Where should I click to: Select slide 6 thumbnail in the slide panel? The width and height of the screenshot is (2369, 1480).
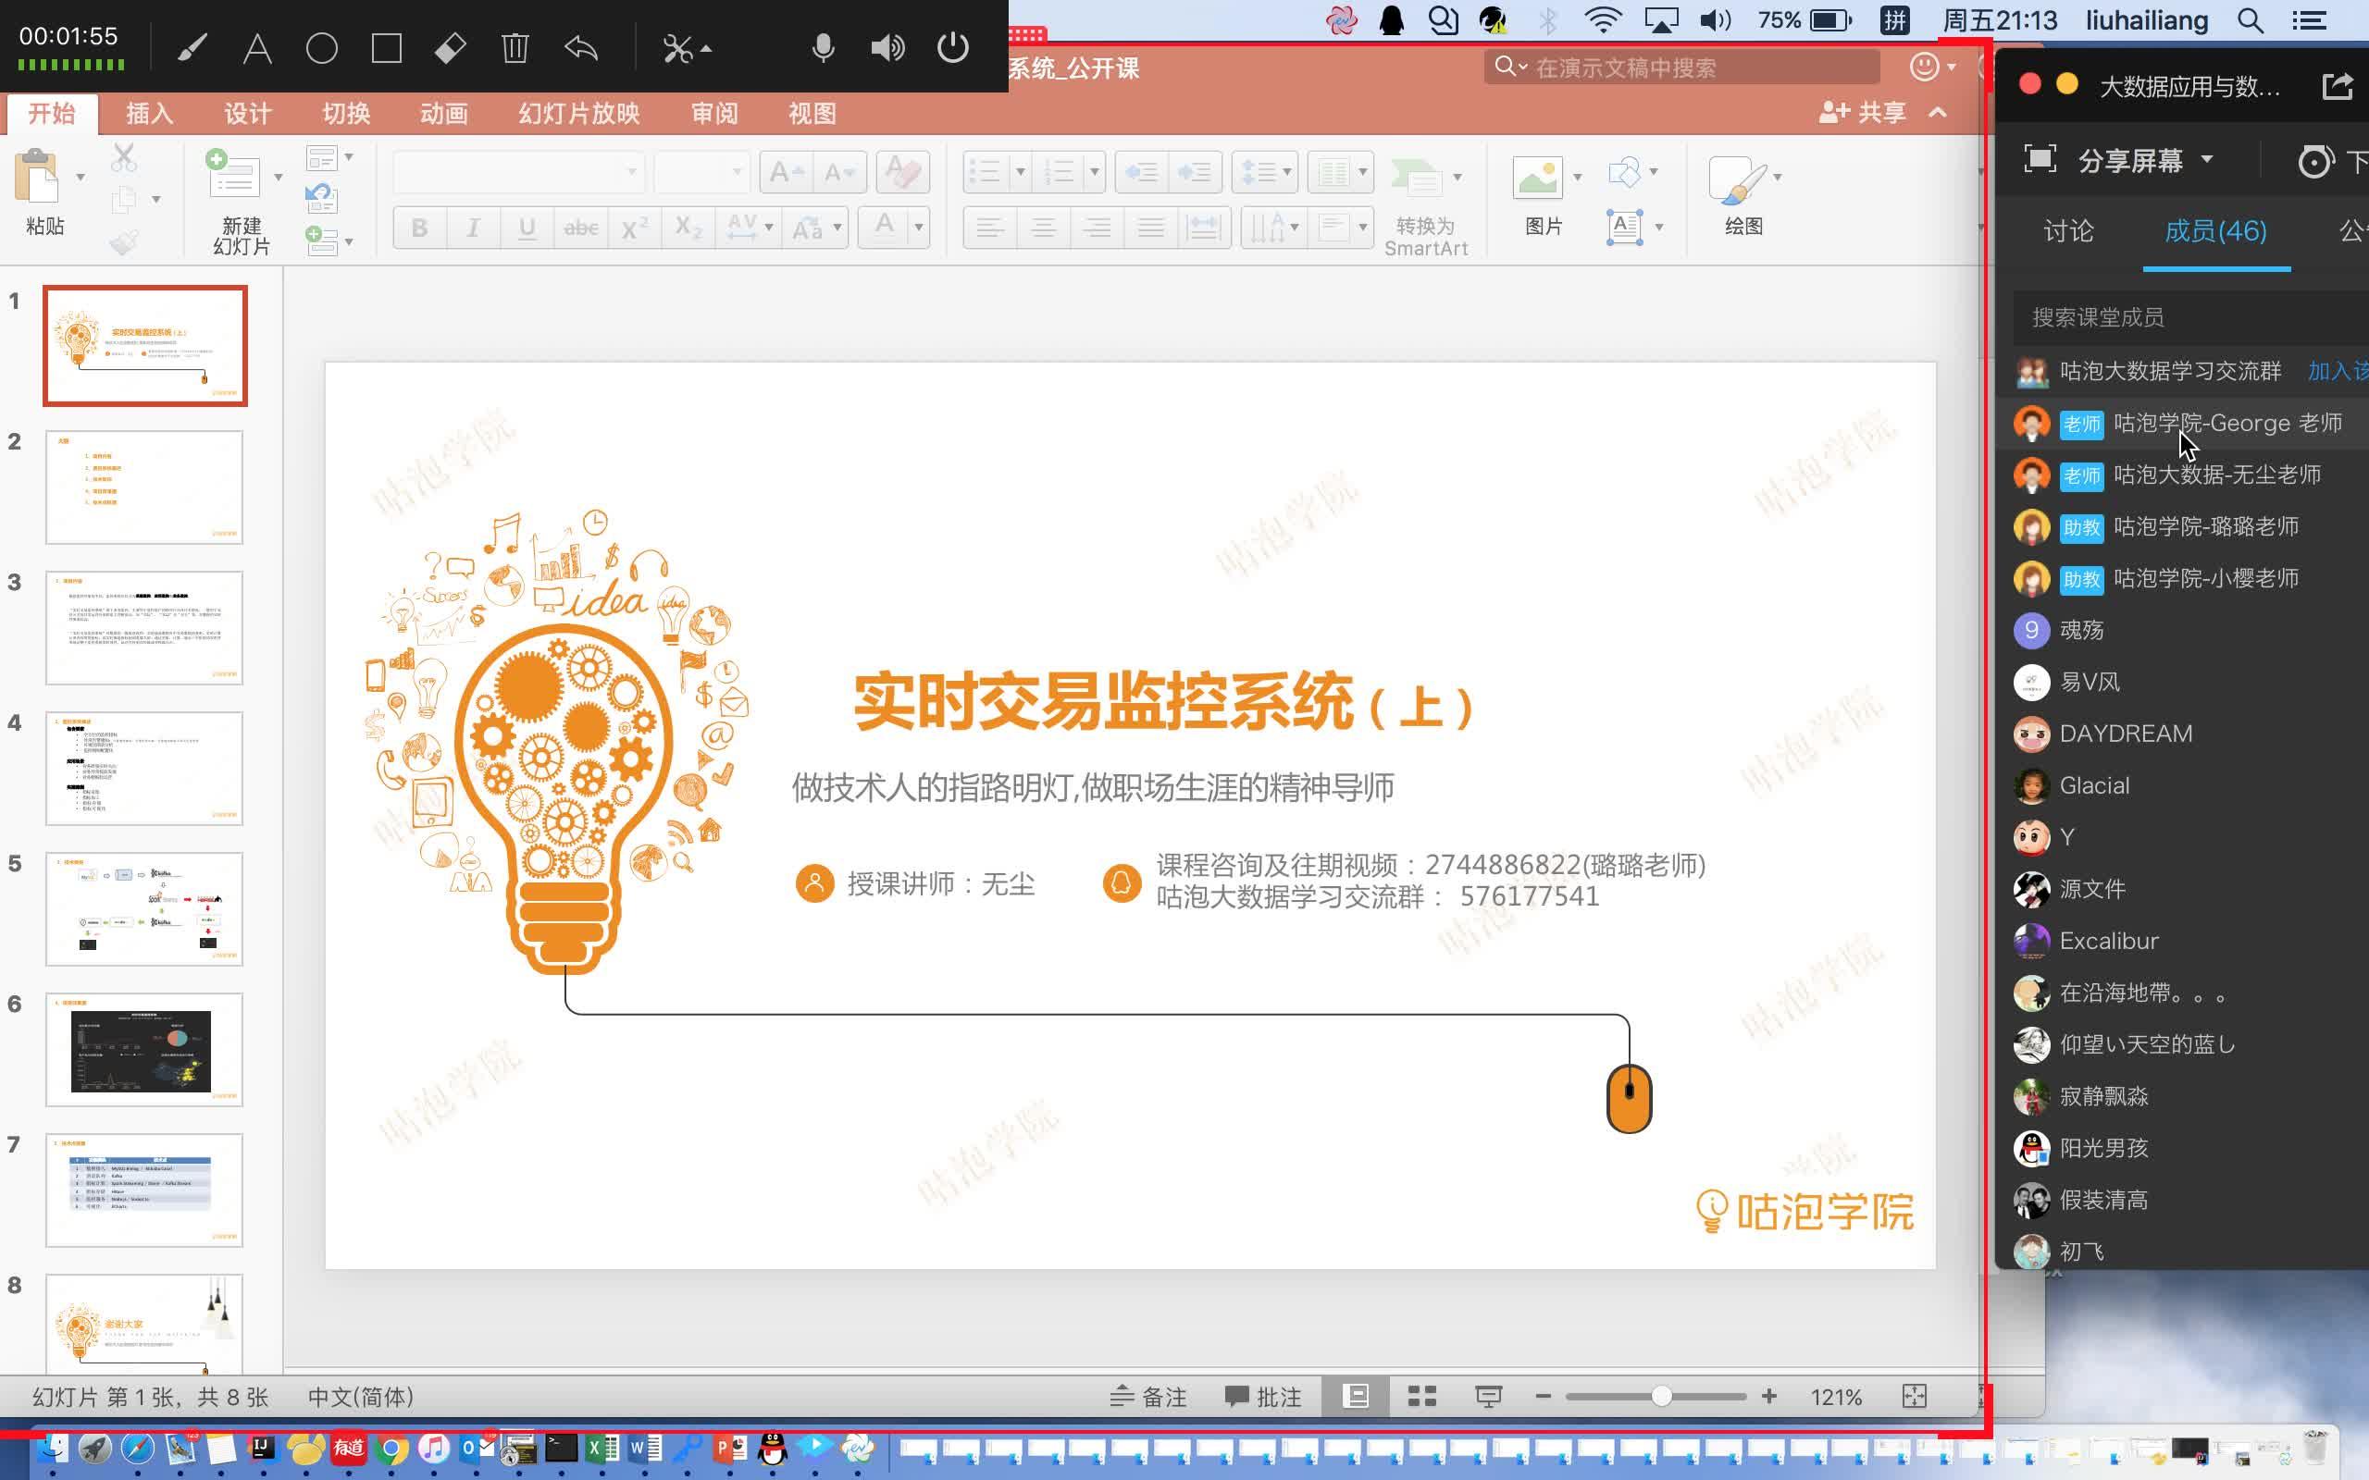click(x=144, y=1048)
